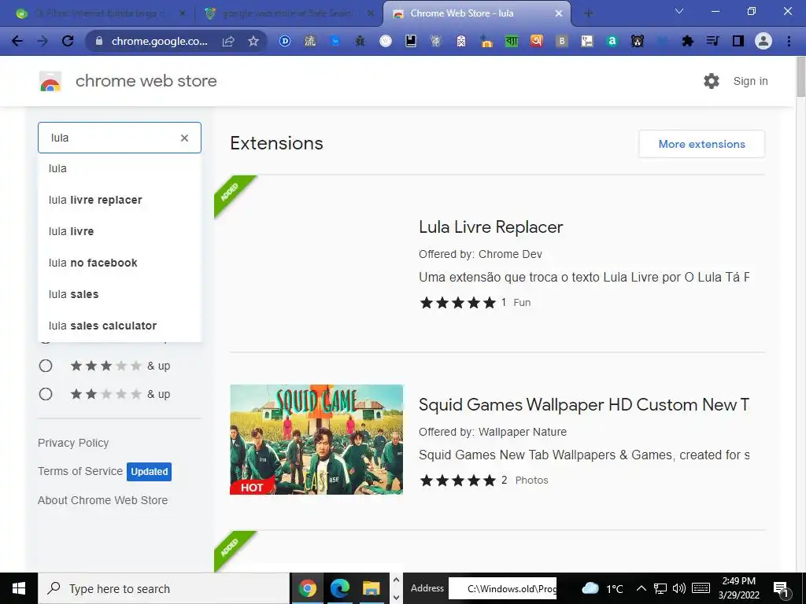Click the page vertical scrollbar thumb

coord(800,76)
